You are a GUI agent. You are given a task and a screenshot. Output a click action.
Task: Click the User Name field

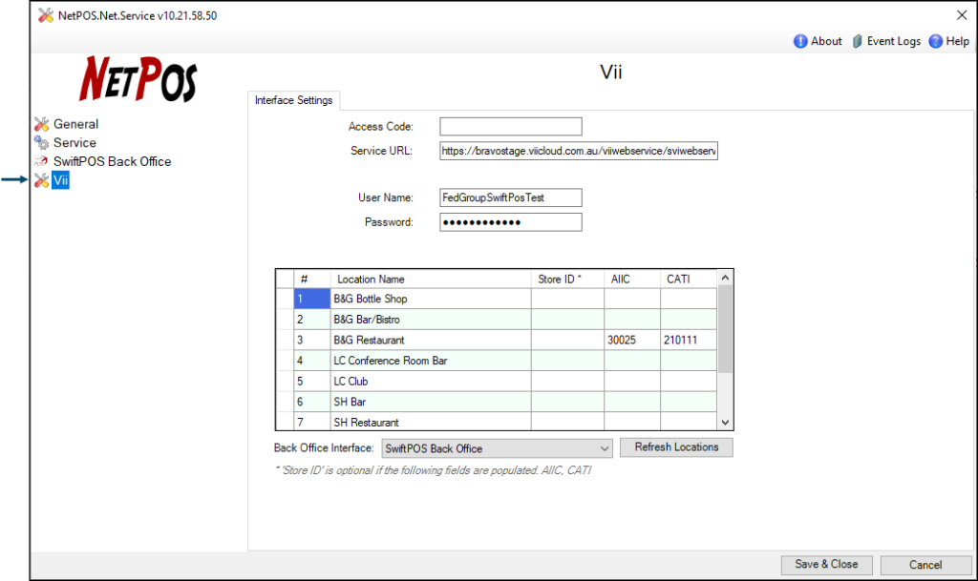pos(511,197)
